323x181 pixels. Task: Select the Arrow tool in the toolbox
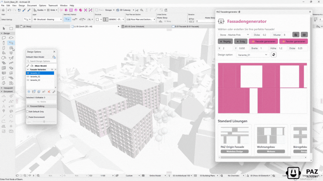point(4,28)
